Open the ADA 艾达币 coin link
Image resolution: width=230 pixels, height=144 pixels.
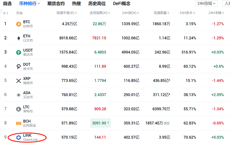pyautogui.click(x=28, y=95)
